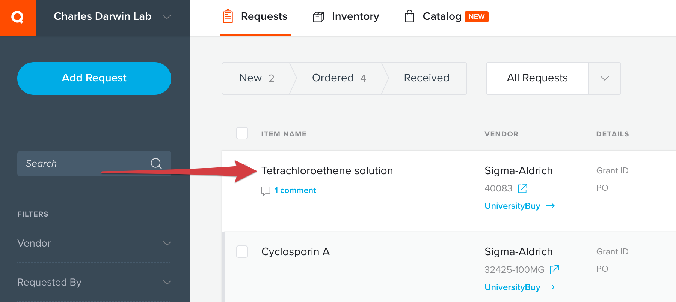Expand the Requested By filter

click(94, 282)
